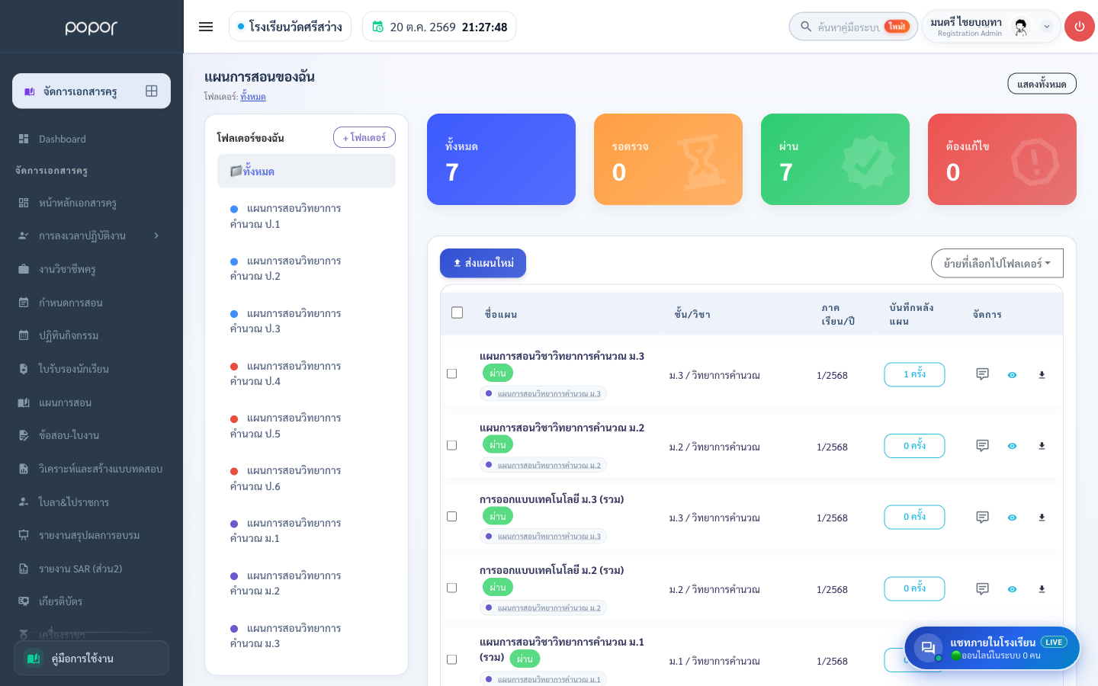Toggle the hamburger sidebar menu

click(206, 27)
